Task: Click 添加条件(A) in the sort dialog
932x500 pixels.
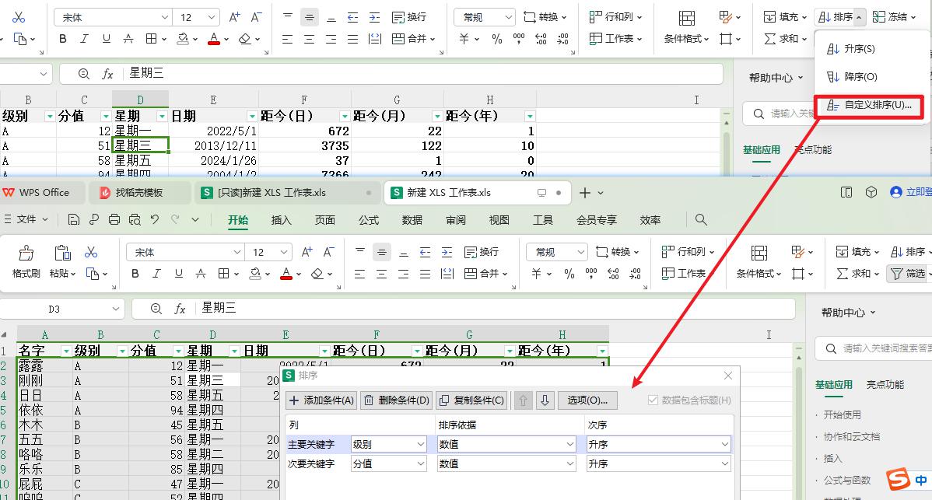Action: (321, 400)
